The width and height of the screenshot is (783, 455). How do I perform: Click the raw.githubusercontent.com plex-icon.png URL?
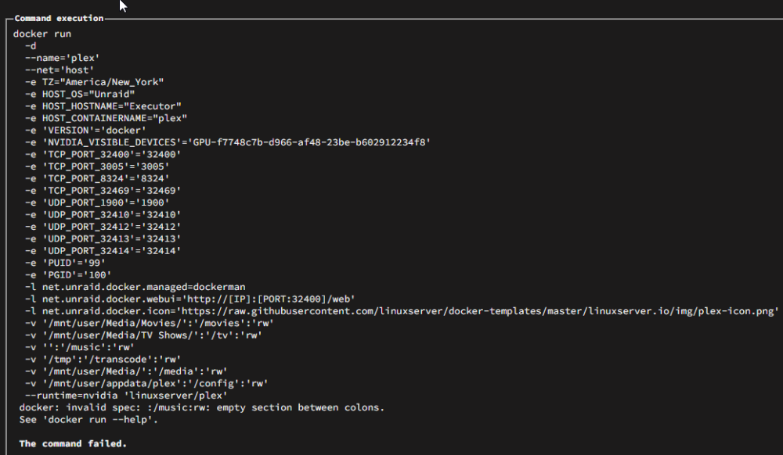pyautogui.click(x=478, y=311)
